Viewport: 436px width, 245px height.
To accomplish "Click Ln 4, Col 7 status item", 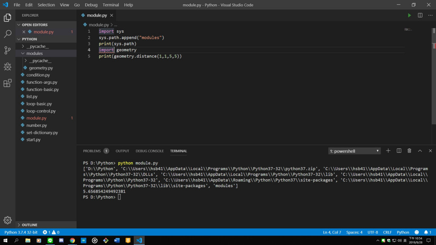I will click(x=332, y=232).
